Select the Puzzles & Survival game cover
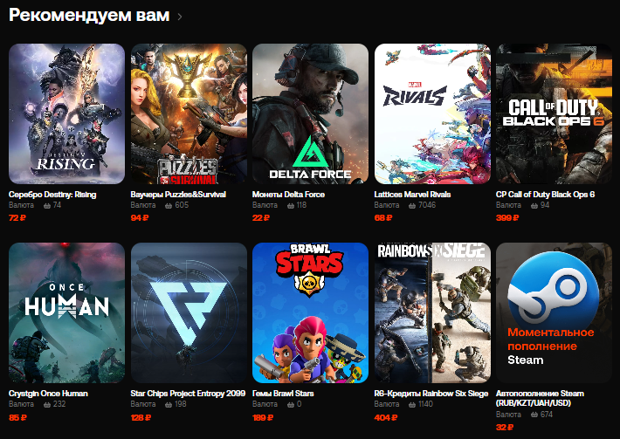This screenshot has height=439, width=620. [189, 113]
